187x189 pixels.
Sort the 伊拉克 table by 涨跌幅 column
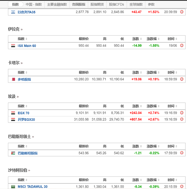coord(153,39)
